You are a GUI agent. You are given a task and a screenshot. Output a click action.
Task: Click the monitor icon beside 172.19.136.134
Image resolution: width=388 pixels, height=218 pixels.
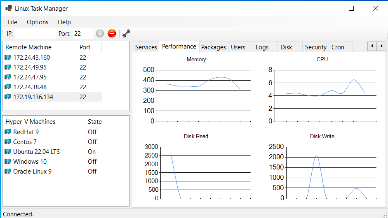pos(8,97)
